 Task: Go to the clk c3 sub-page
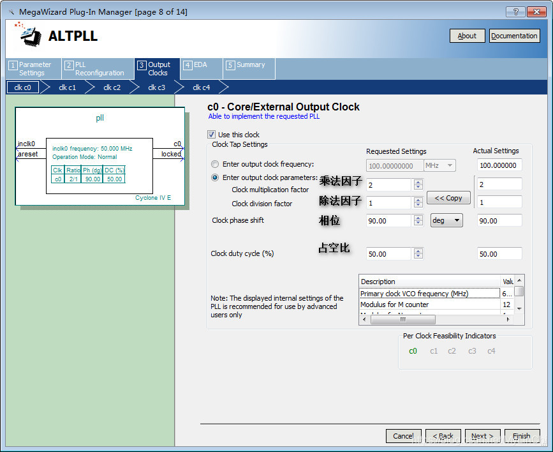157,87
